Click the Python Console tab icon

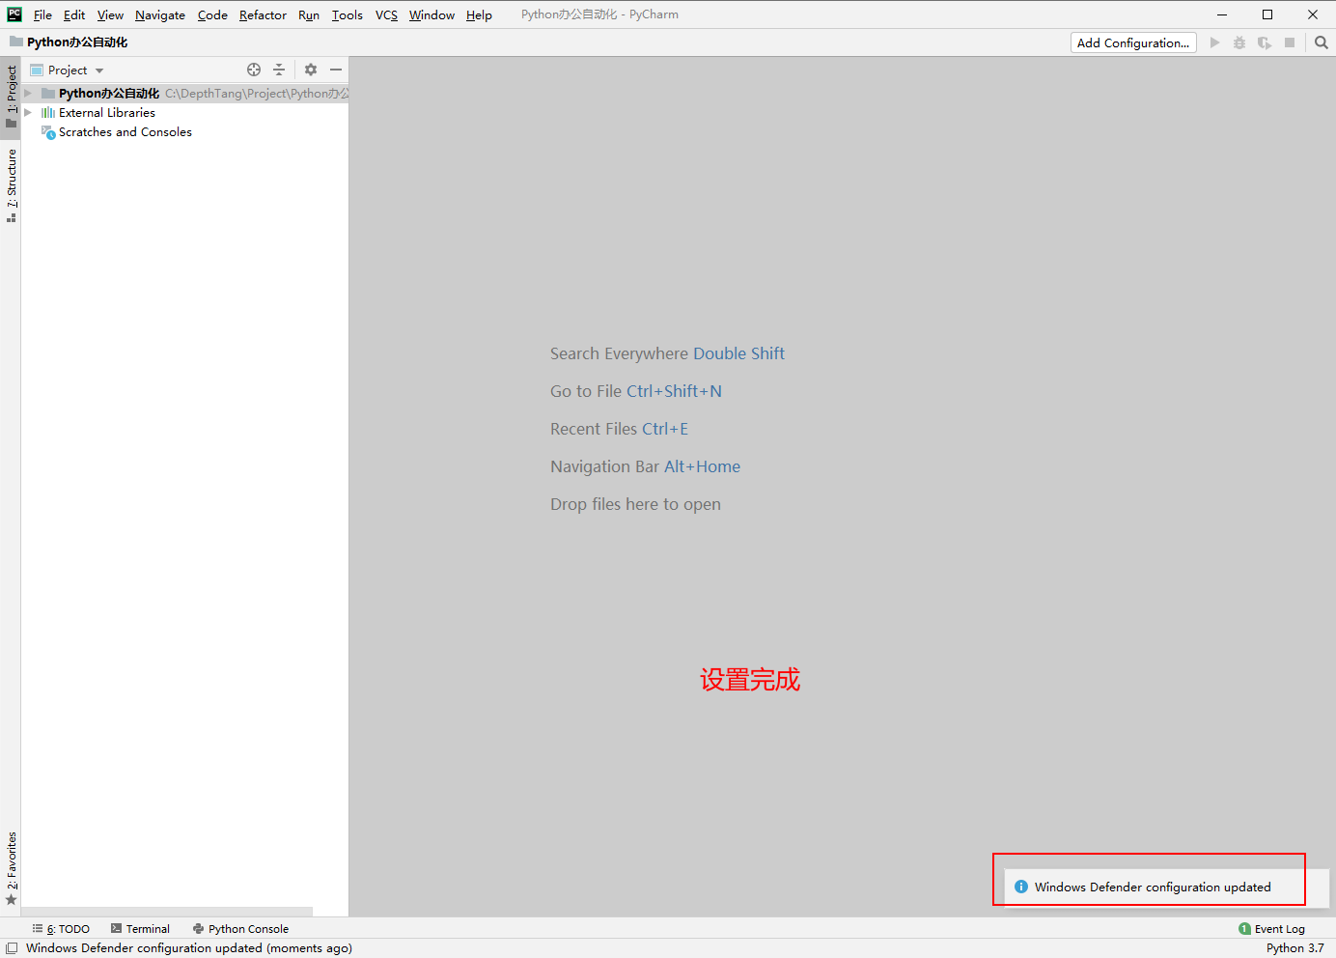click(x=198, y=929)
